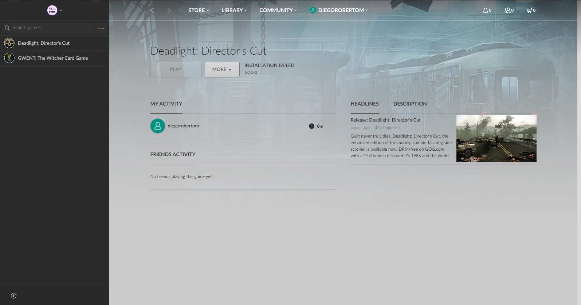Go forward with the right arrow
The image size is (581, 305).
[x=169, y=10]
